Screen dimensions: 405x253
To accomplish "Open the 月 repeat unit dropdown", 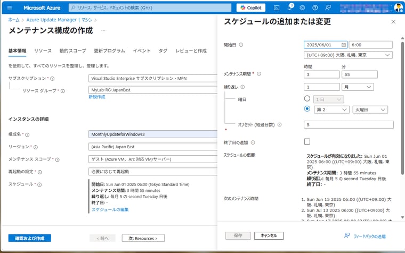I will point(358,87).
